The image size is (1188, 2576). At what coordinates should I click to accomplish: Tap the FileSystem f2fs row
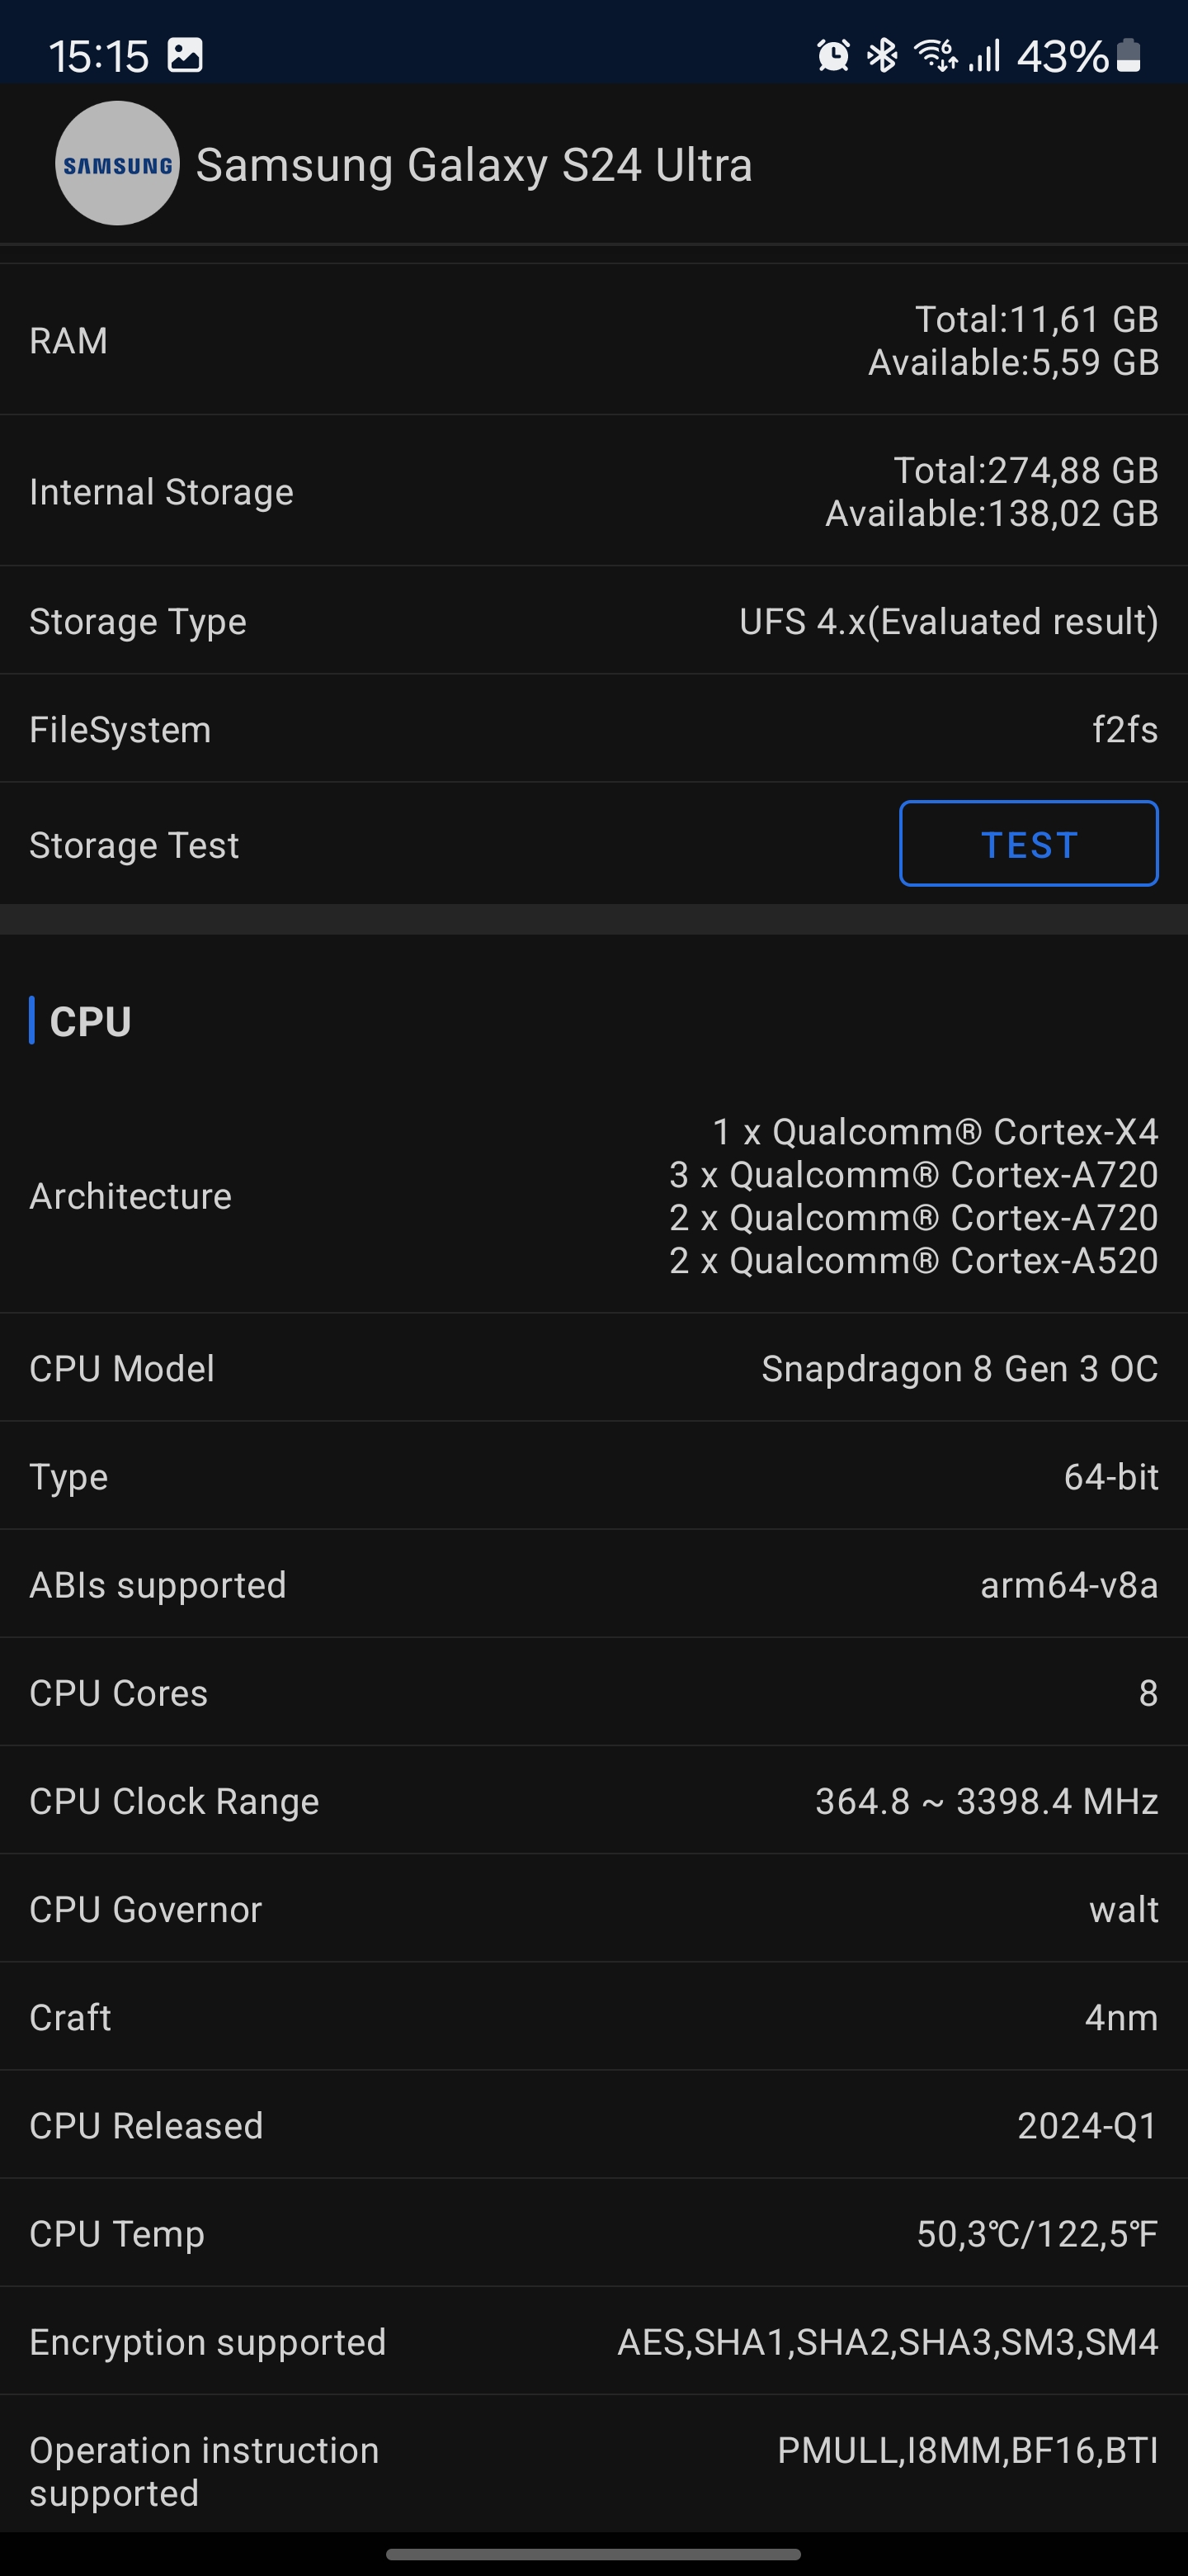coord(593,729)
